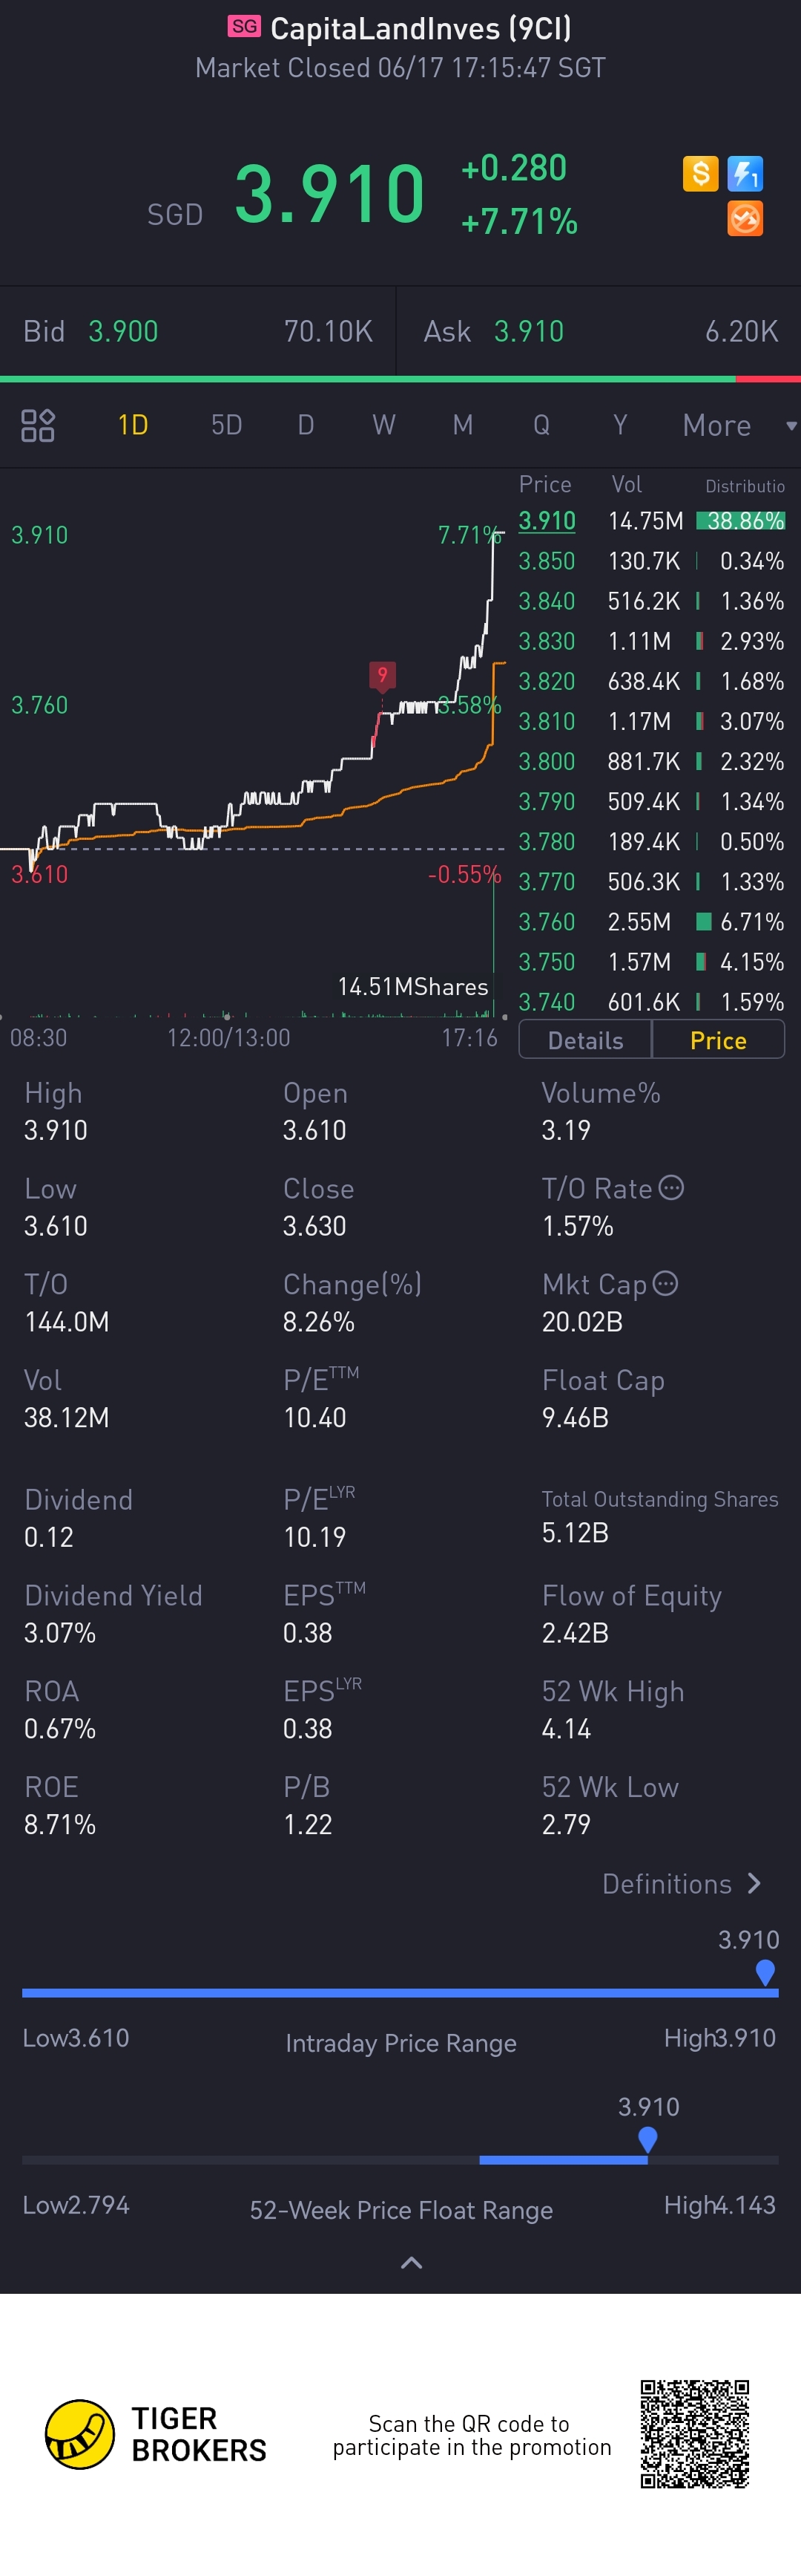Screen dimensions: 801x2576
Task: Switch to Price distribution view
Action: [718, 1040]
